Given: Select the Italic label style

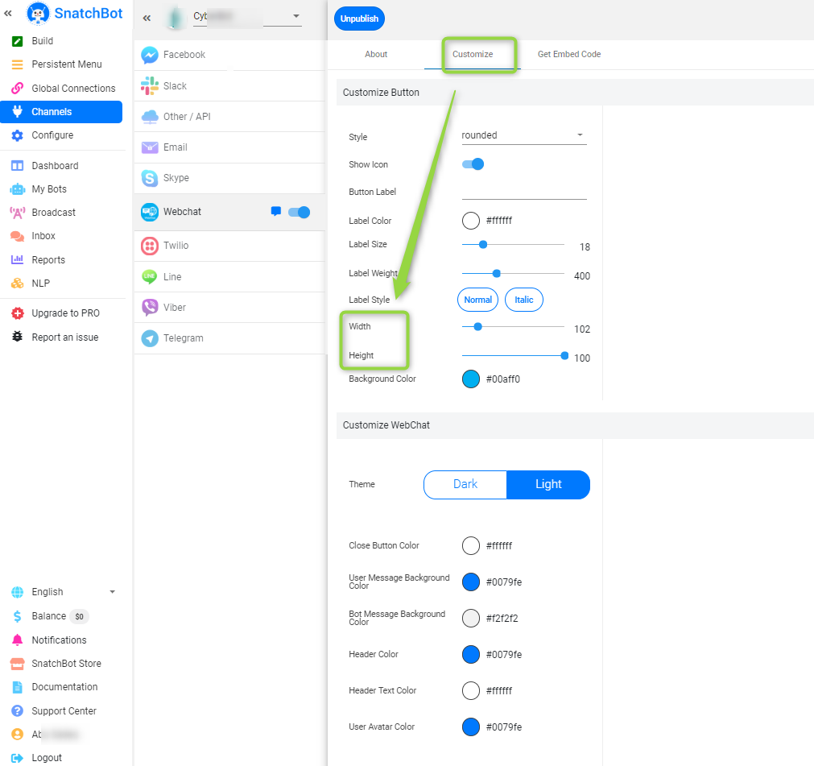Looking at the screenshot, I should pyautogui.click(x=523, y=299).
